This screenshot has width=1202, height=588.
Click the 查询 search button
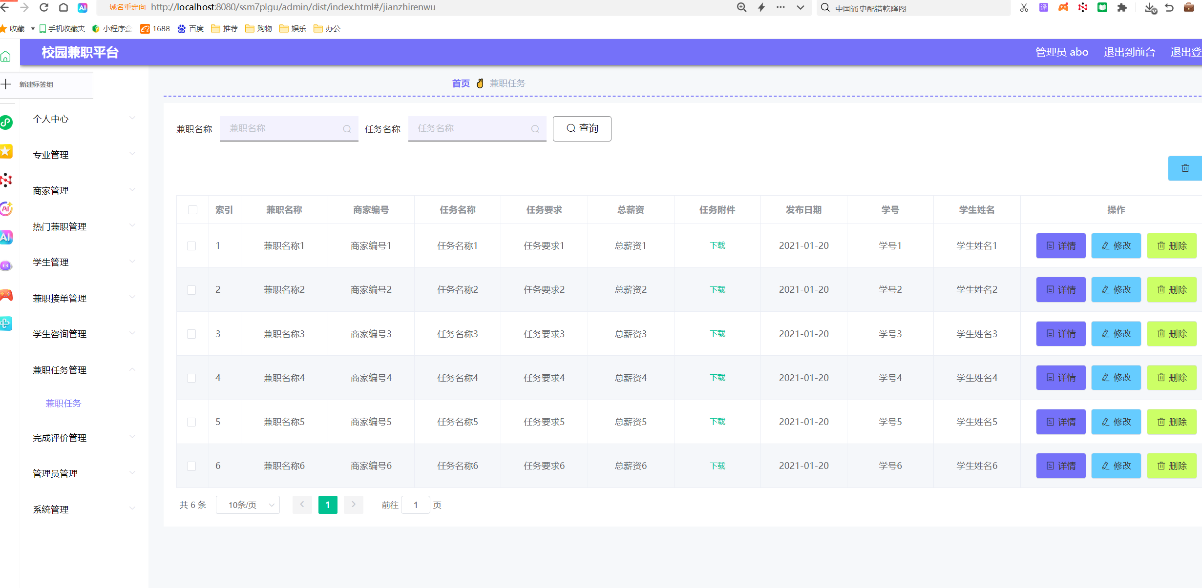582,128
